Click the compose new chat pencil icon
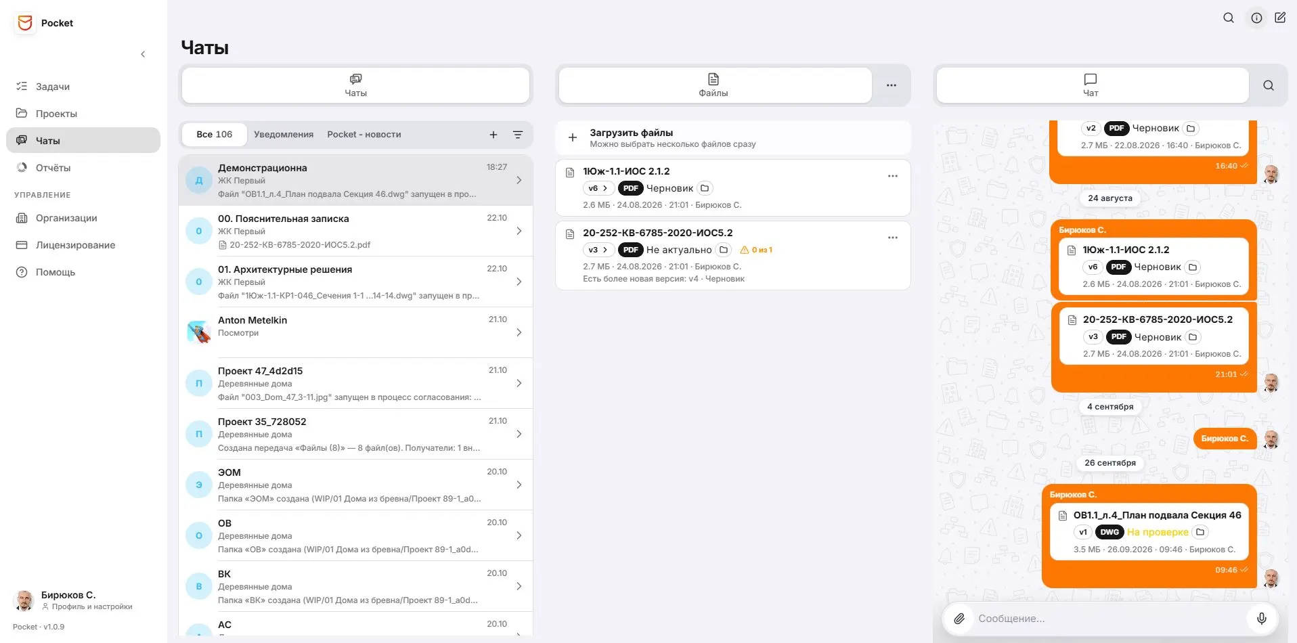The height and width of the screenshot is (643, 1297). coord(1280,18)
